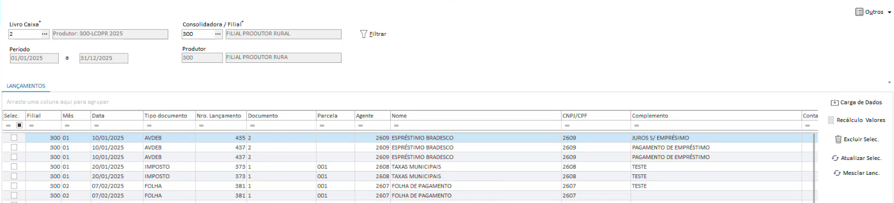This screenshot has width=894, height=203.
Task: Click the Período start date field
Action: click(x=34, y=58)
